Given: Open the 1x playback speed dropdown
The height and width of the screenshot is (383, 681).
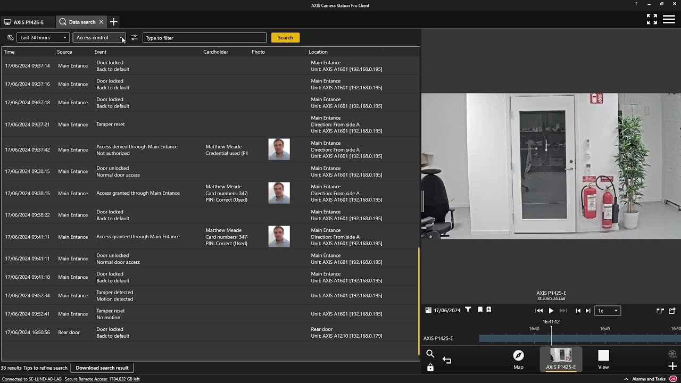Looking at the screenshot, I should (608, 311).
